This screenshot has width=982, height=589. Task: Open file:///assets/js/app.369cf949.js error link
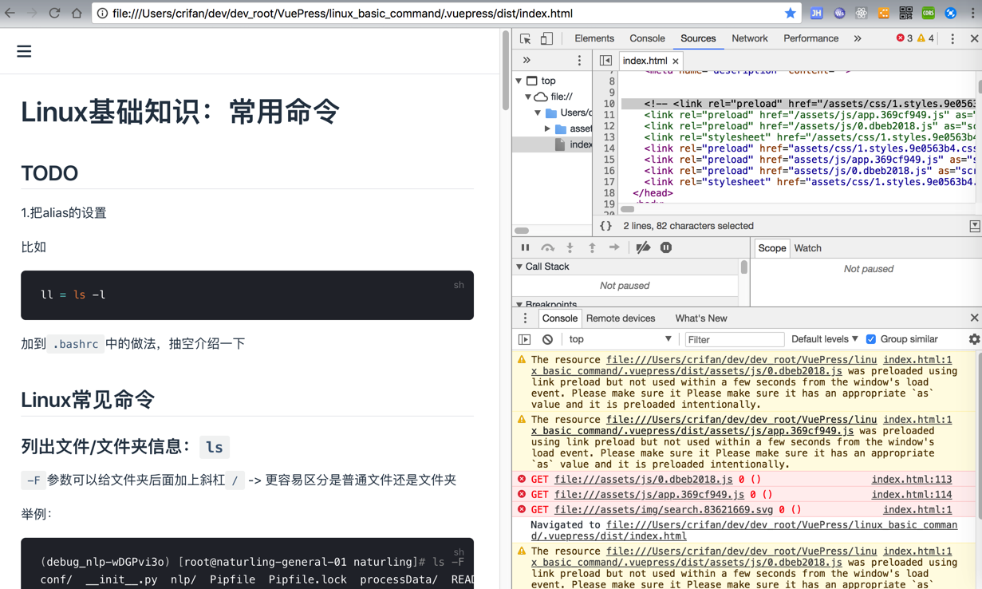[649, 495]
